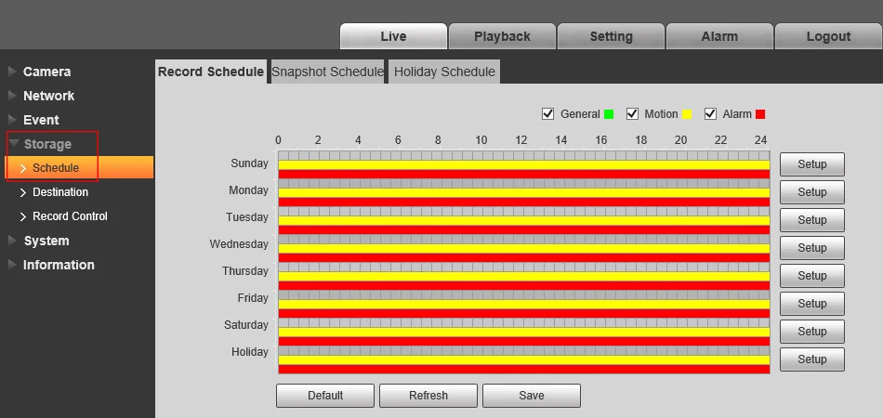Open Setup for Sunday
Image resolution: width=883 pixels, height=418 pixels.
(812, 164)
